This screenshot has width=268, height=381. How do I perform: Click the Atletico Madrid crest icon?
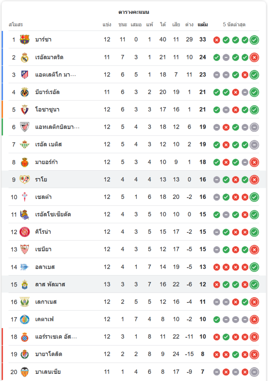(x=24, y=75)
